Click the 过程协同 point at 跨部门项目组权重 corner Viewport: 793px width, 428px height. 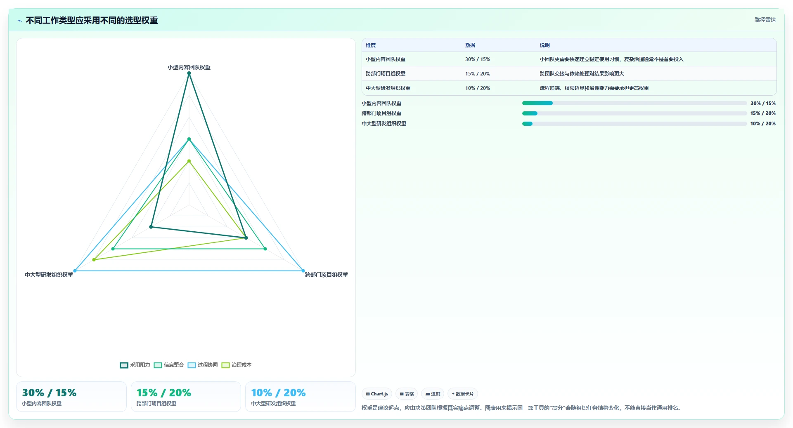[x=303, y=271]
